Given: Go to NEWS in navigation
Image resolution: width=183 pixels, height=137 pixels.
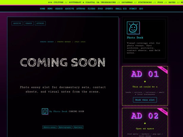Looking at the screenshot, I should click(x=50, y=8).
